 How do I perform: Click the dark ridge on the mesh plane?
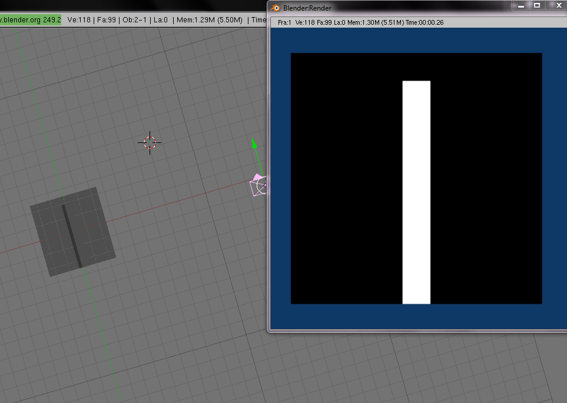coord(72,236)
